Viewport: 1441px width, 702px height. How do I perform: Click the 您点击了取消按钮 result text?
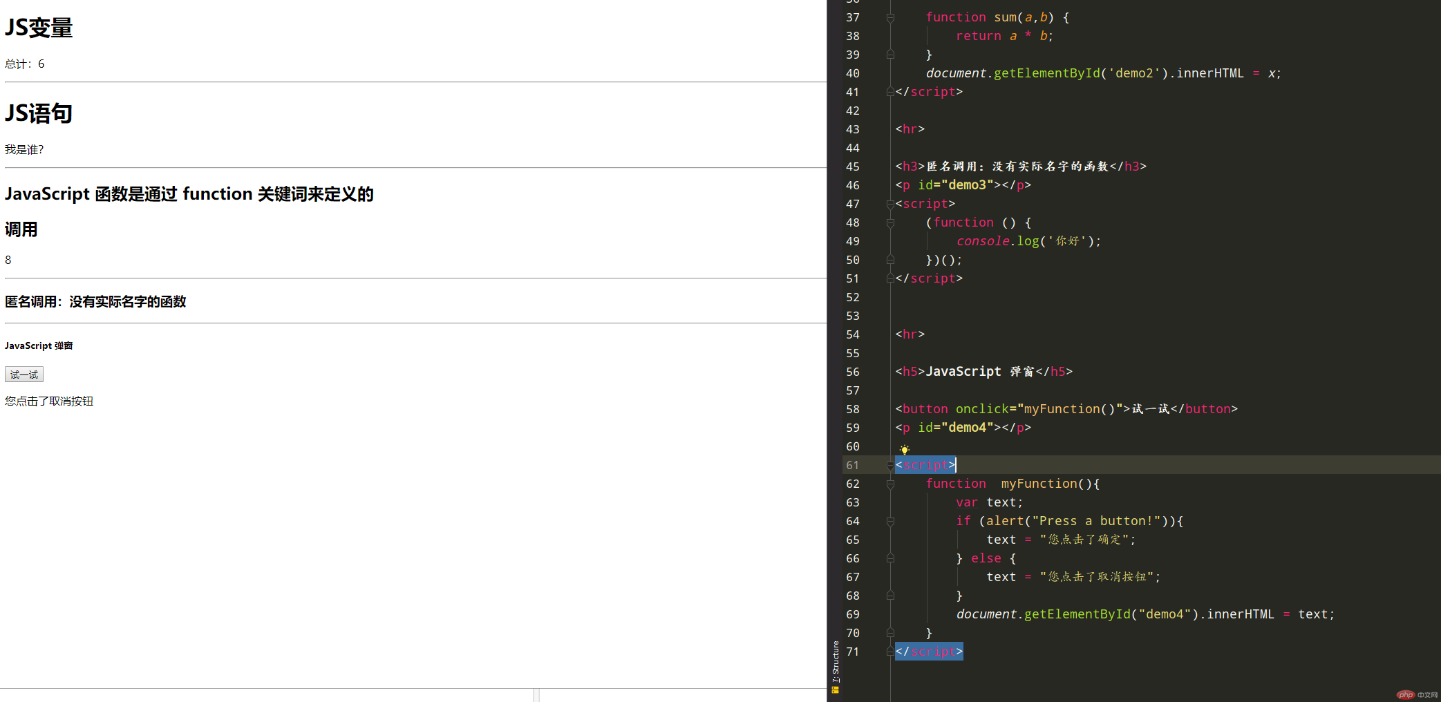click(x=49, y=401)
